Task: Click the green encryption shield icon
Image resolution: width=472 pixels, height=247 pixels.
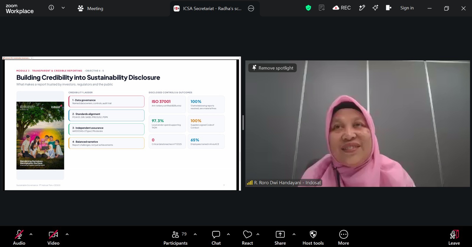Action: (x=308, y=8)
